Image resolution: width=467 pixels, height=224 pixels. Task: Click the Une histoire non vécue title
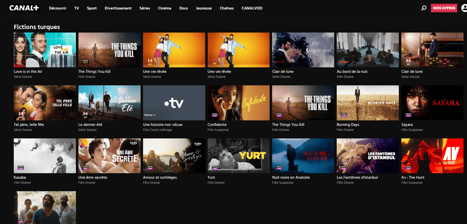coord(163,125)
